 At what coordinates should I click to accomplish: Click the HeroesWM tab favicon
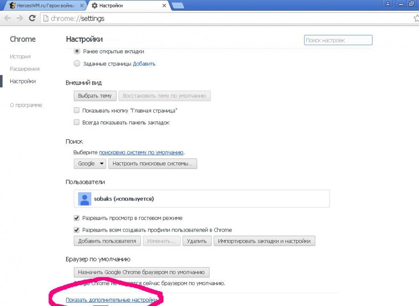12,5
